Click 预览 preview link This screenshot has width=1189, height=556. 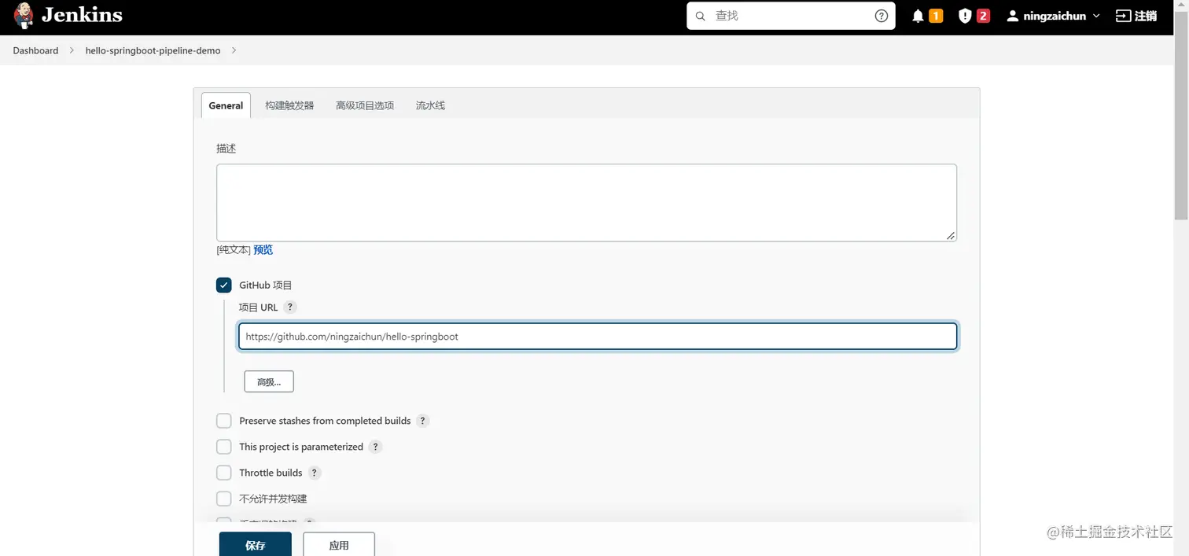pos(263,250)
